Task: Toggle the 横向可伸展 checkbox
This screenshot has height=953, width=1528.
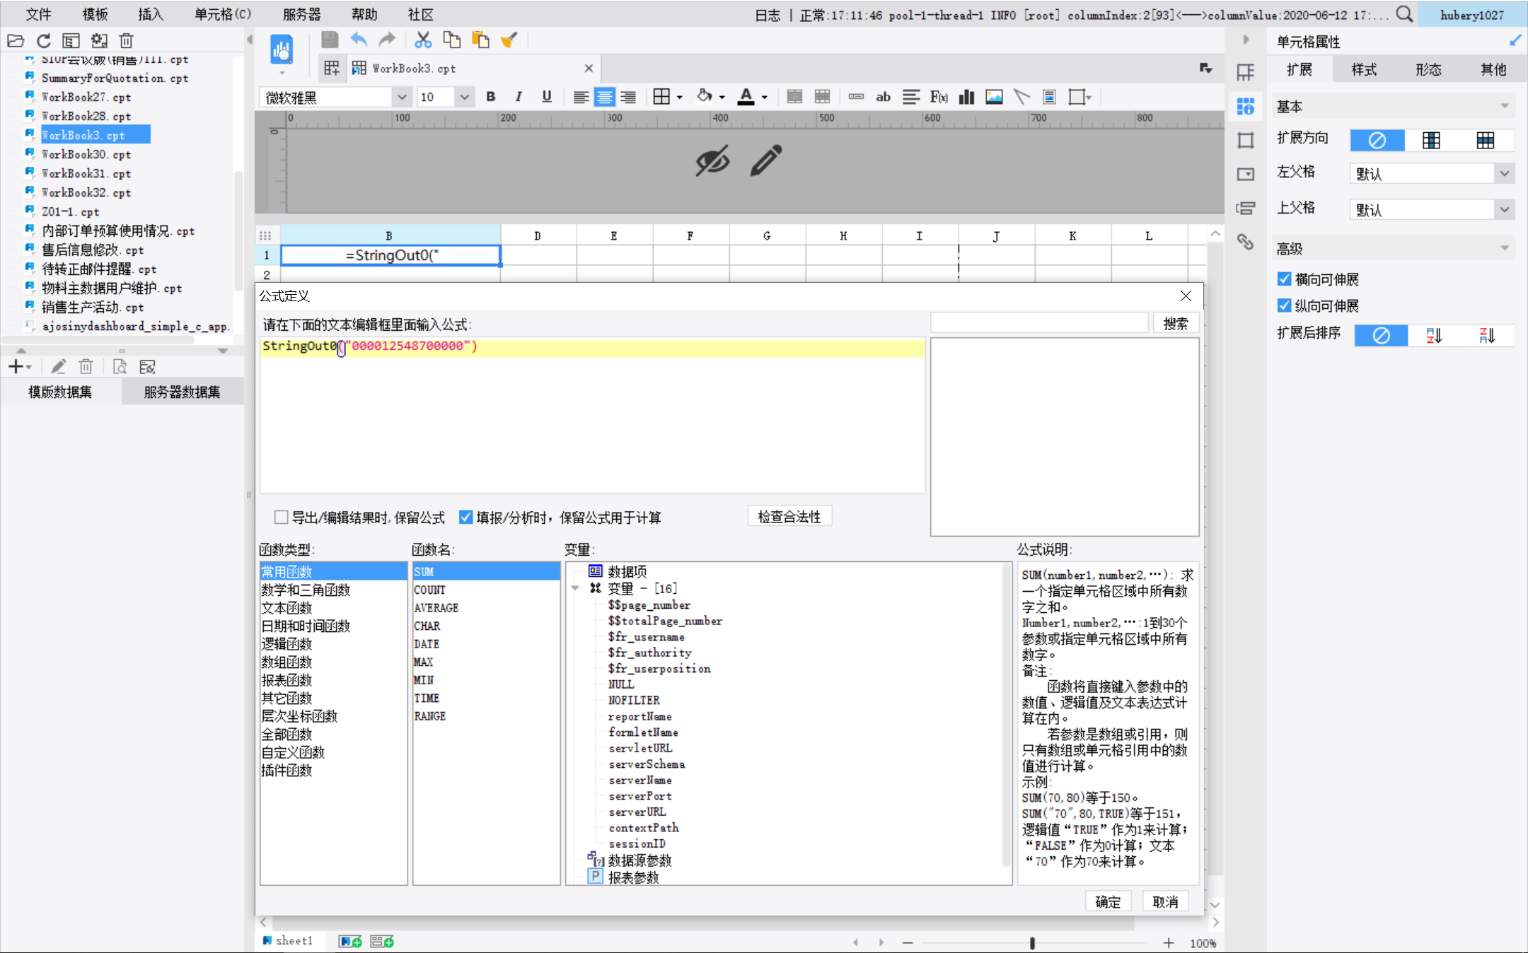Action: point(1285,279)
